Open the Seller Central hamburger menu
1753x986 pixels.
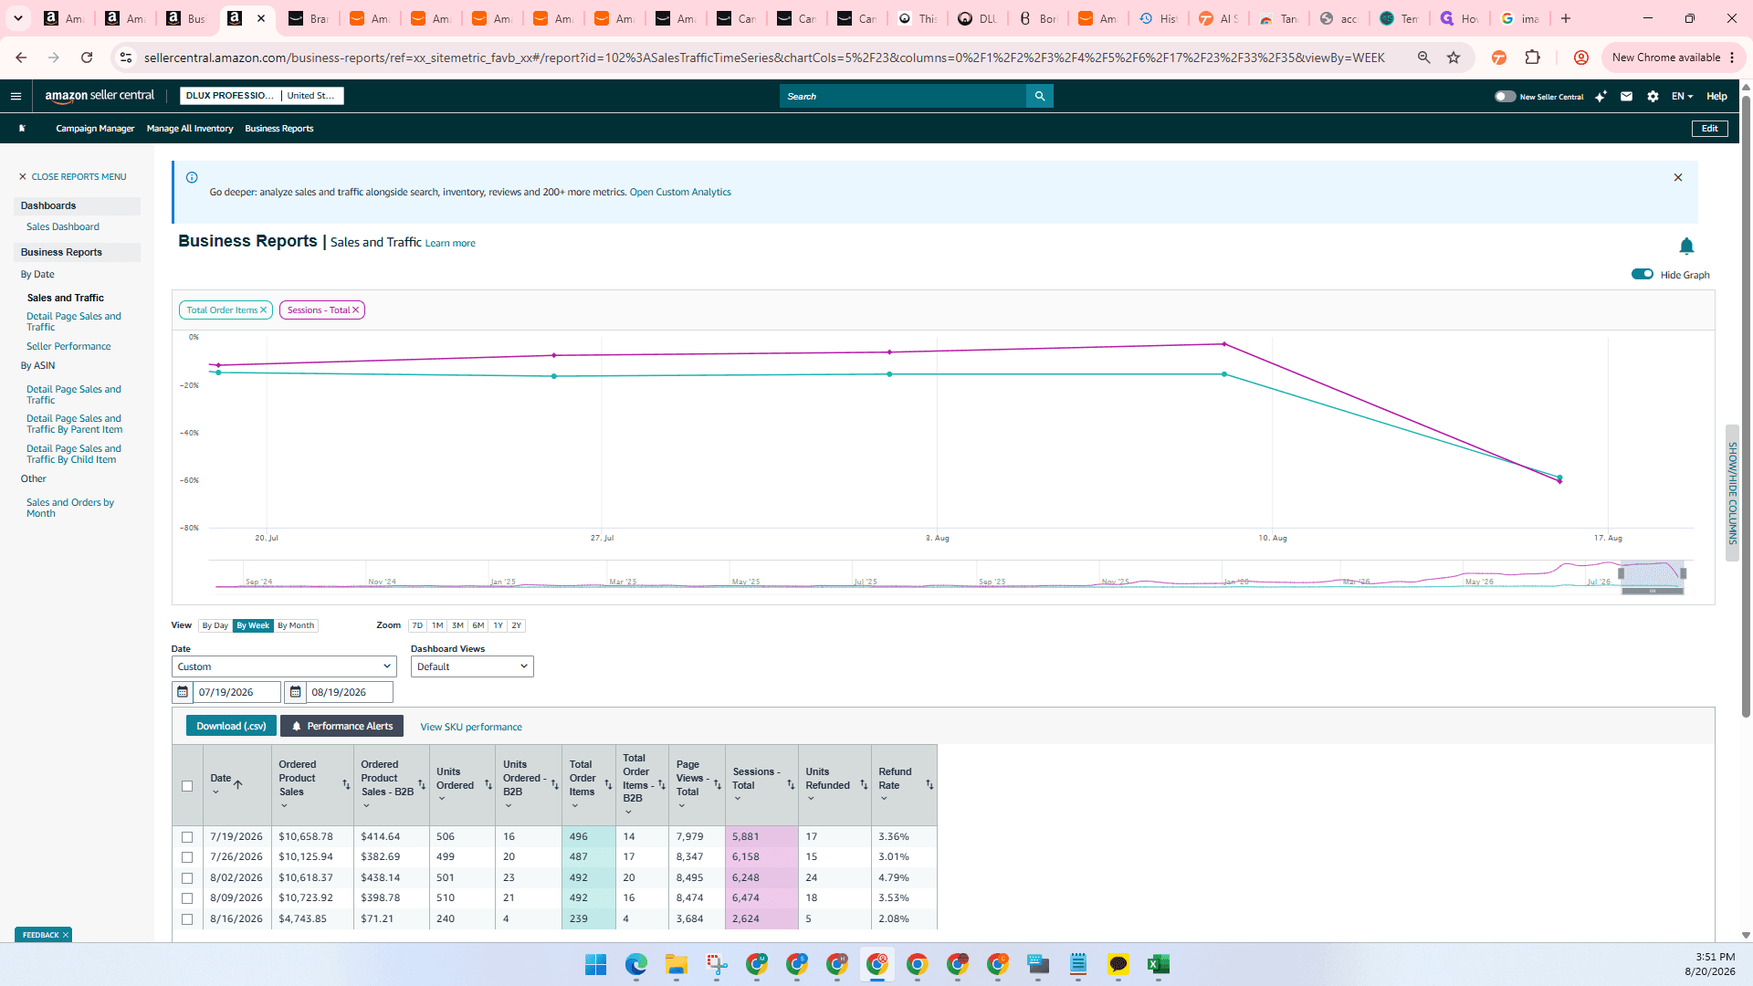click(x=16, y=96)
